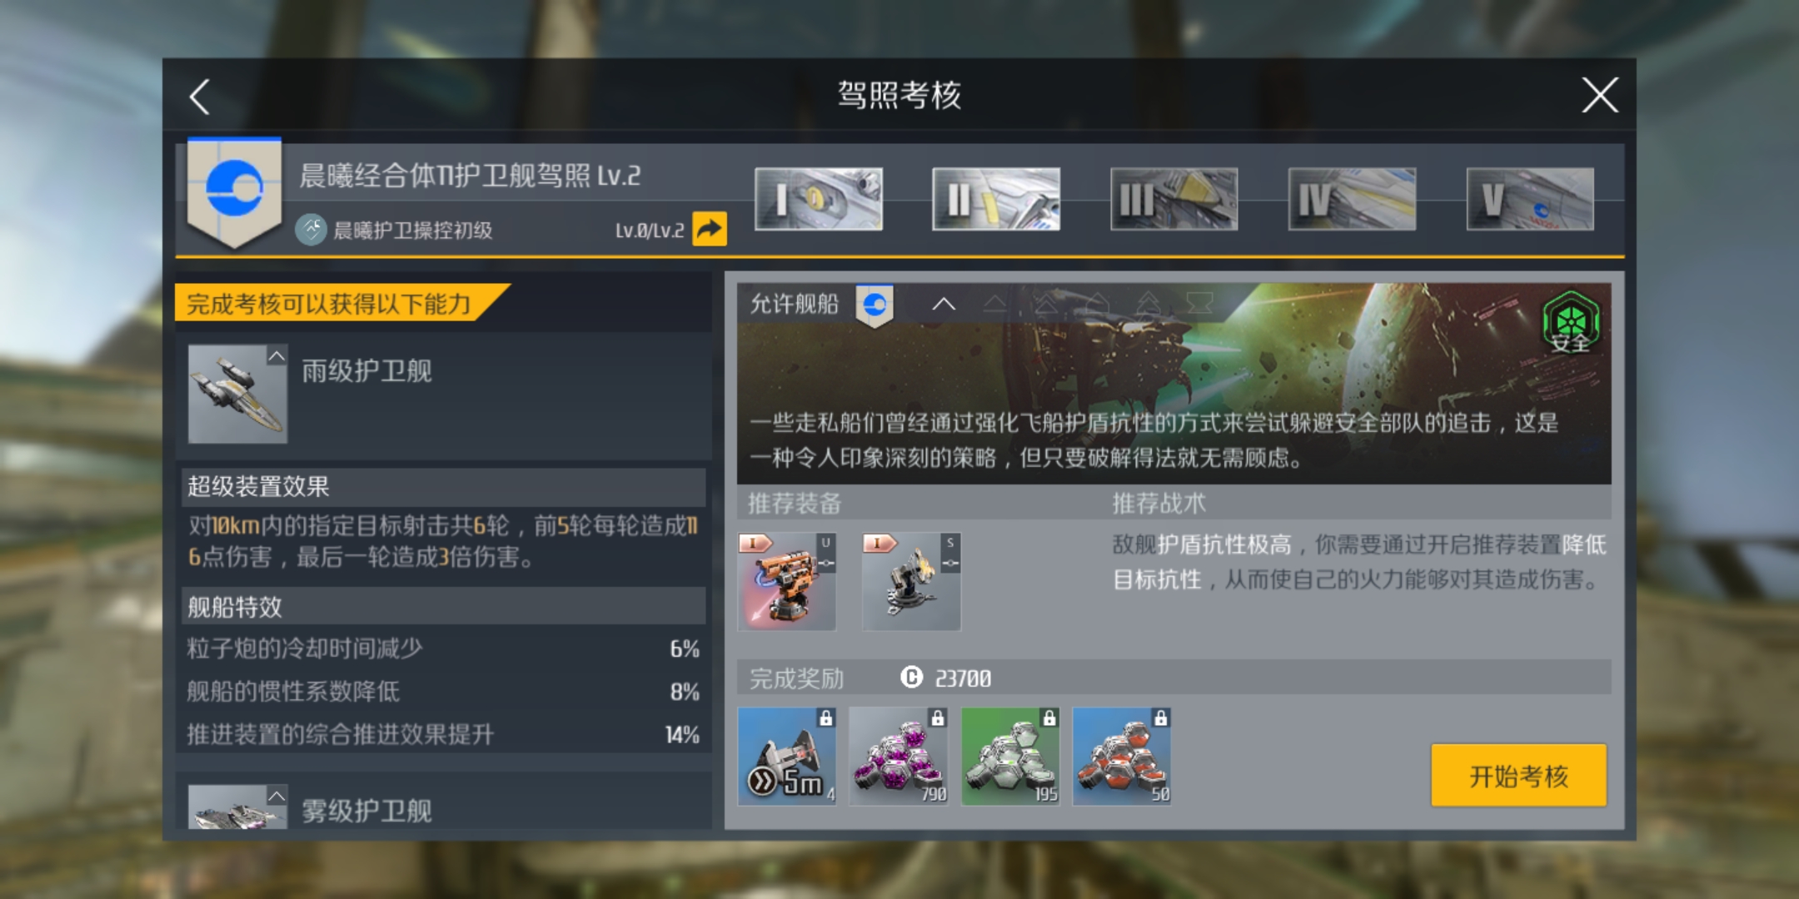Screen dimensions: 1799x899
Task: Inspect the red ore reward 50
Action: 1122,757
